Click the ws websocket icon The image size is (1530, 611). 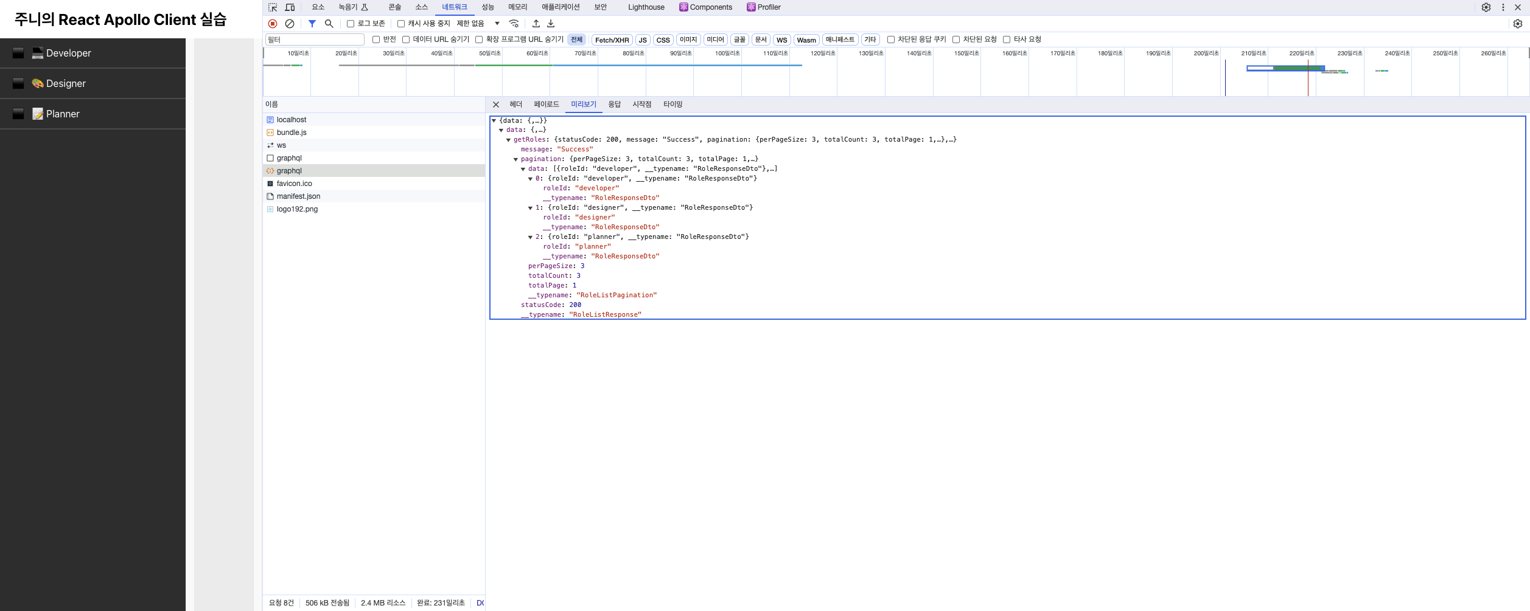click(270, 145)
